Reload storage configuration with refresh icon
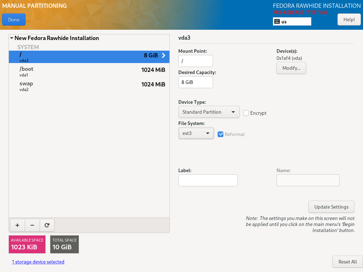Screen dimensions: 363x272 pyautogui.click(x=47, y=225)
